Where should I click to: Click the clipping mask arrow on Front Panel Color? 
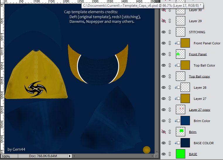tap(175, 43)
